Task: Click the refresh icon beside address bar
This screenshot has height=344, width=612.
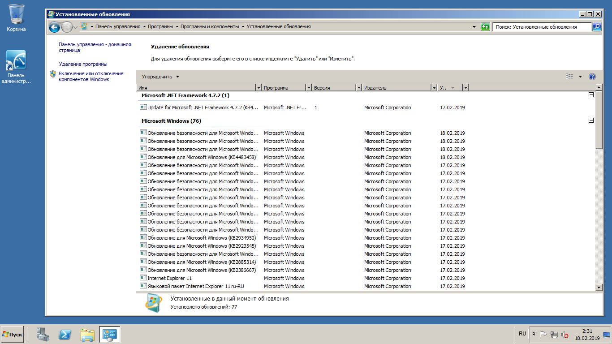Action: 485,27
